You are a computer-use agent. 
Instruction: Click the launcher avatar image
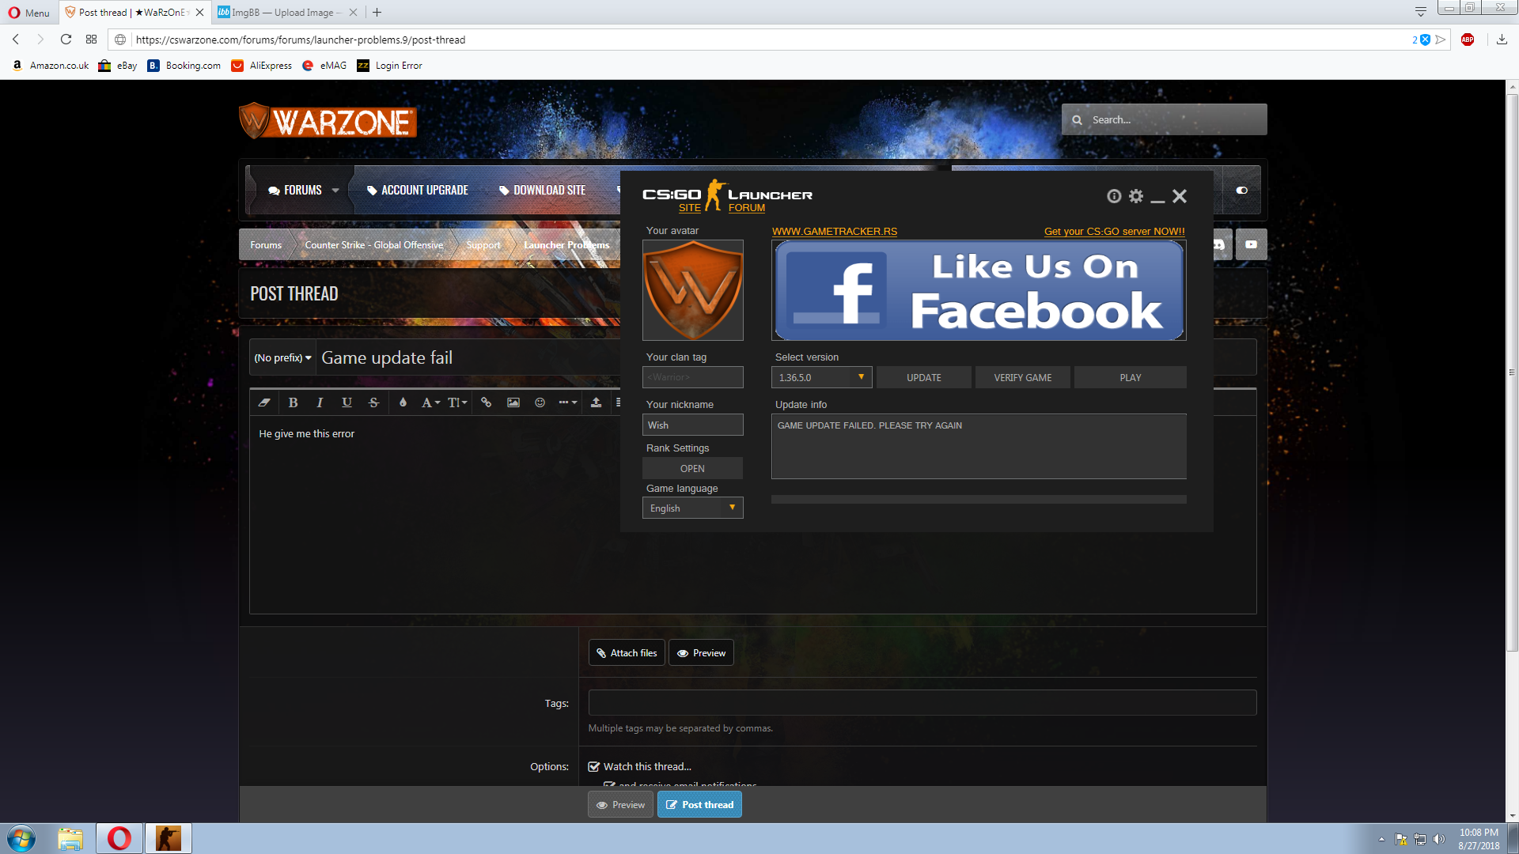tap(693, 290)
